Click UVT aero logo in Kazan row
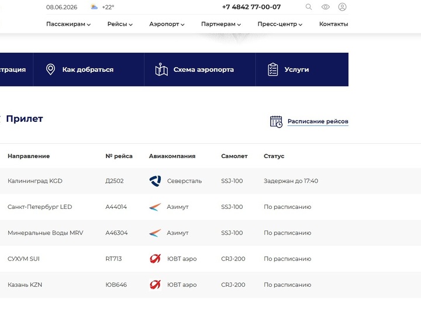 click(155, 285)
